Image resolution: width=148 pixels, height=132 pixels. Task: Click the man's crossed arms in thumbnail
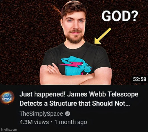click(76, 76)
